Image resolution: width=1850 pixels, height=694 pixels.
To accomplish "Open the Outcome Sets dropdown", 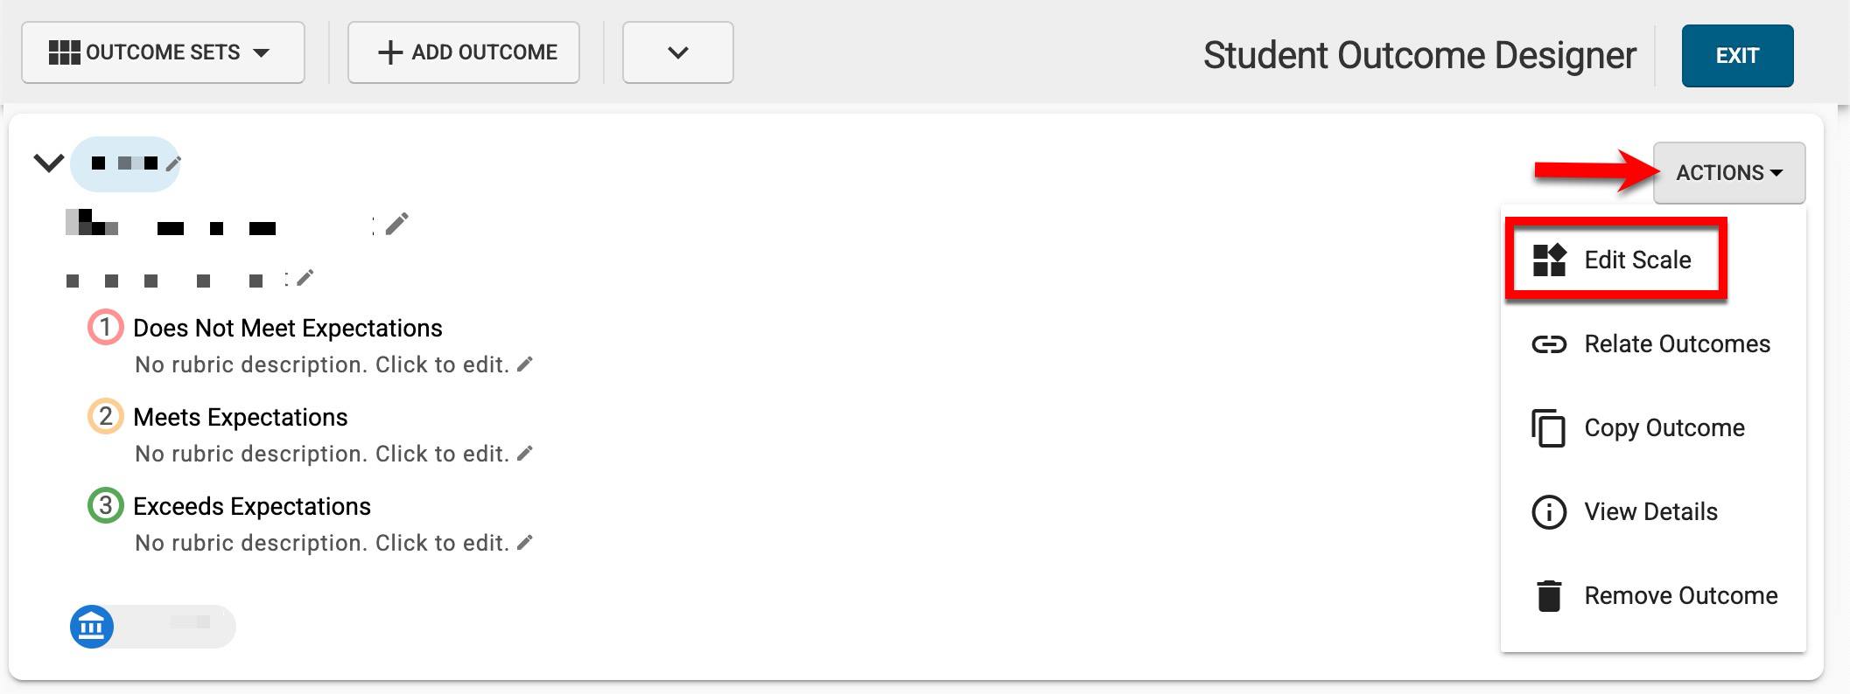I will click(x=163, y=52).
